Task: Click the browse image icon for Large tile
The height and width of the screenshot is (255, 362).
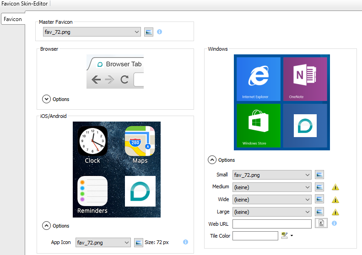Action: tap(319, 212)
